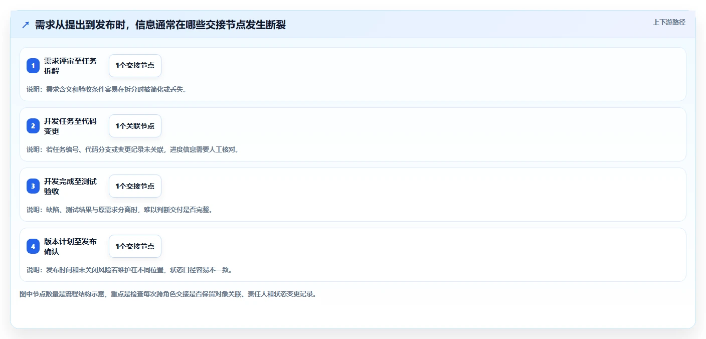Select the 开发任务至代码变更 step title

click(x=70, y=126)
